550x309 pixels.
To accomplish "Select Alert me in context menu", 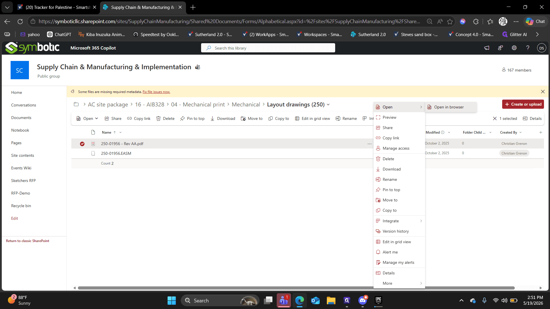I will 399,252.
